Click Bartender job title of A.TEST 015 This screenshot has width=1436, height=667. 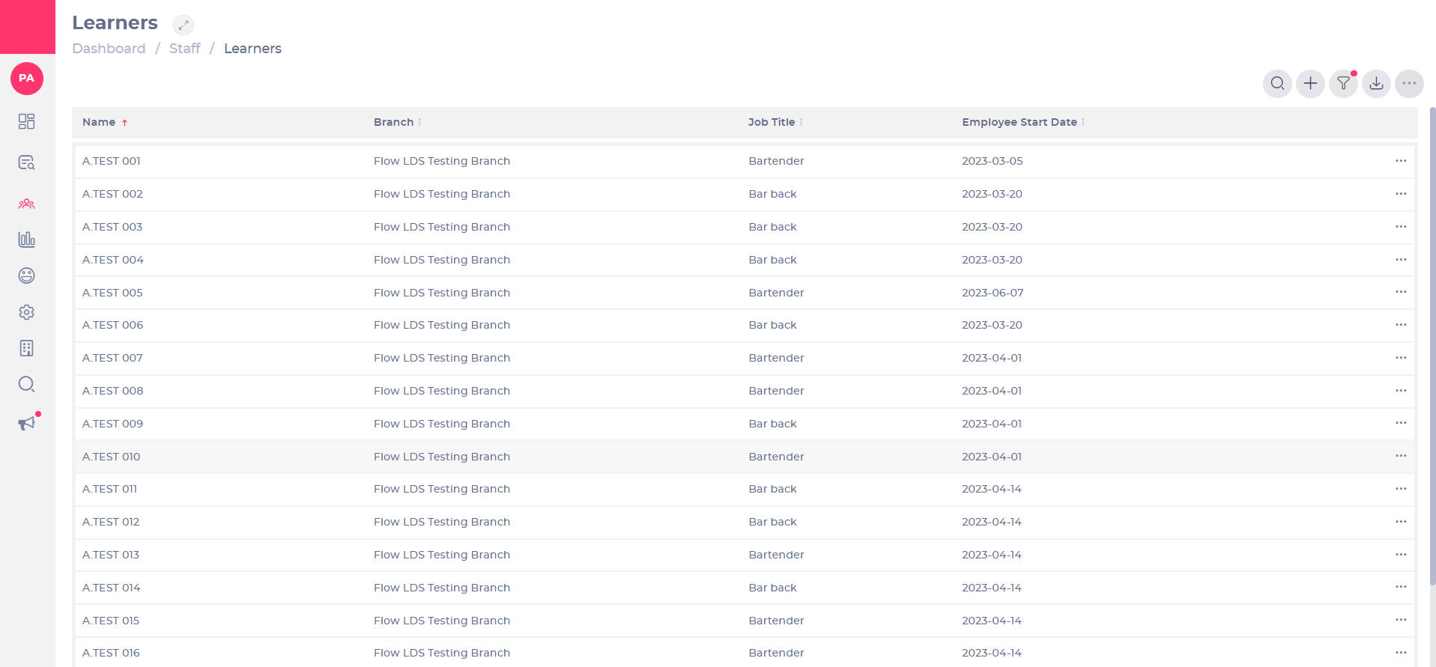click(x=776, y=621)
